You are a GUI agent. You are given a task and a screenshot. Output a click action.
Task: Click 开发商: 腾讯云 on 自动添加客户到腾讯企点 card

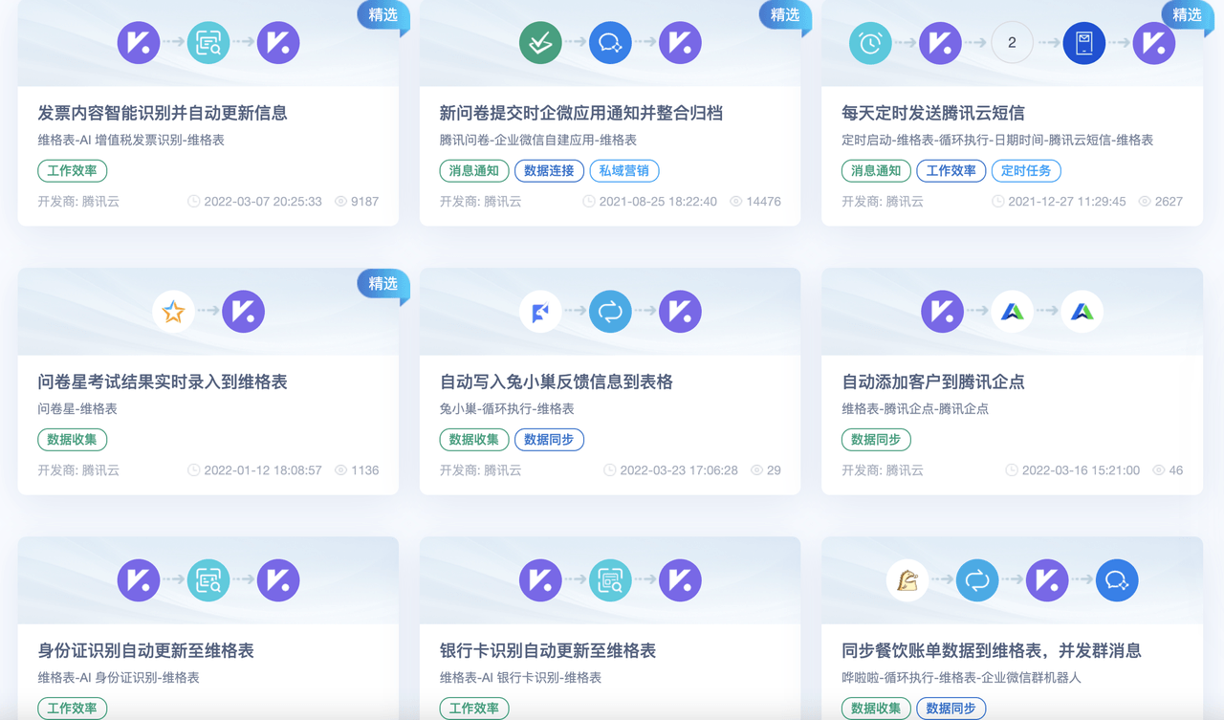pyautogui.click(x=883, y=470)
